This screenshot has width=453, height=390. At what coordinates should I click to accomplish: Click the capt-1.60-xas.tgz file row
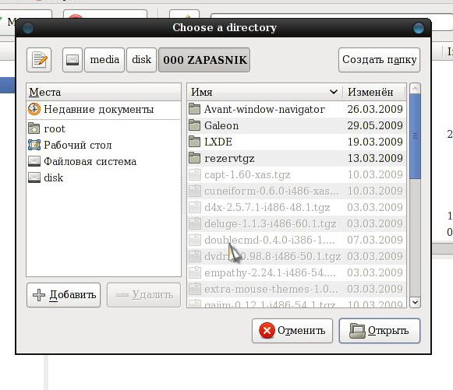296,175
